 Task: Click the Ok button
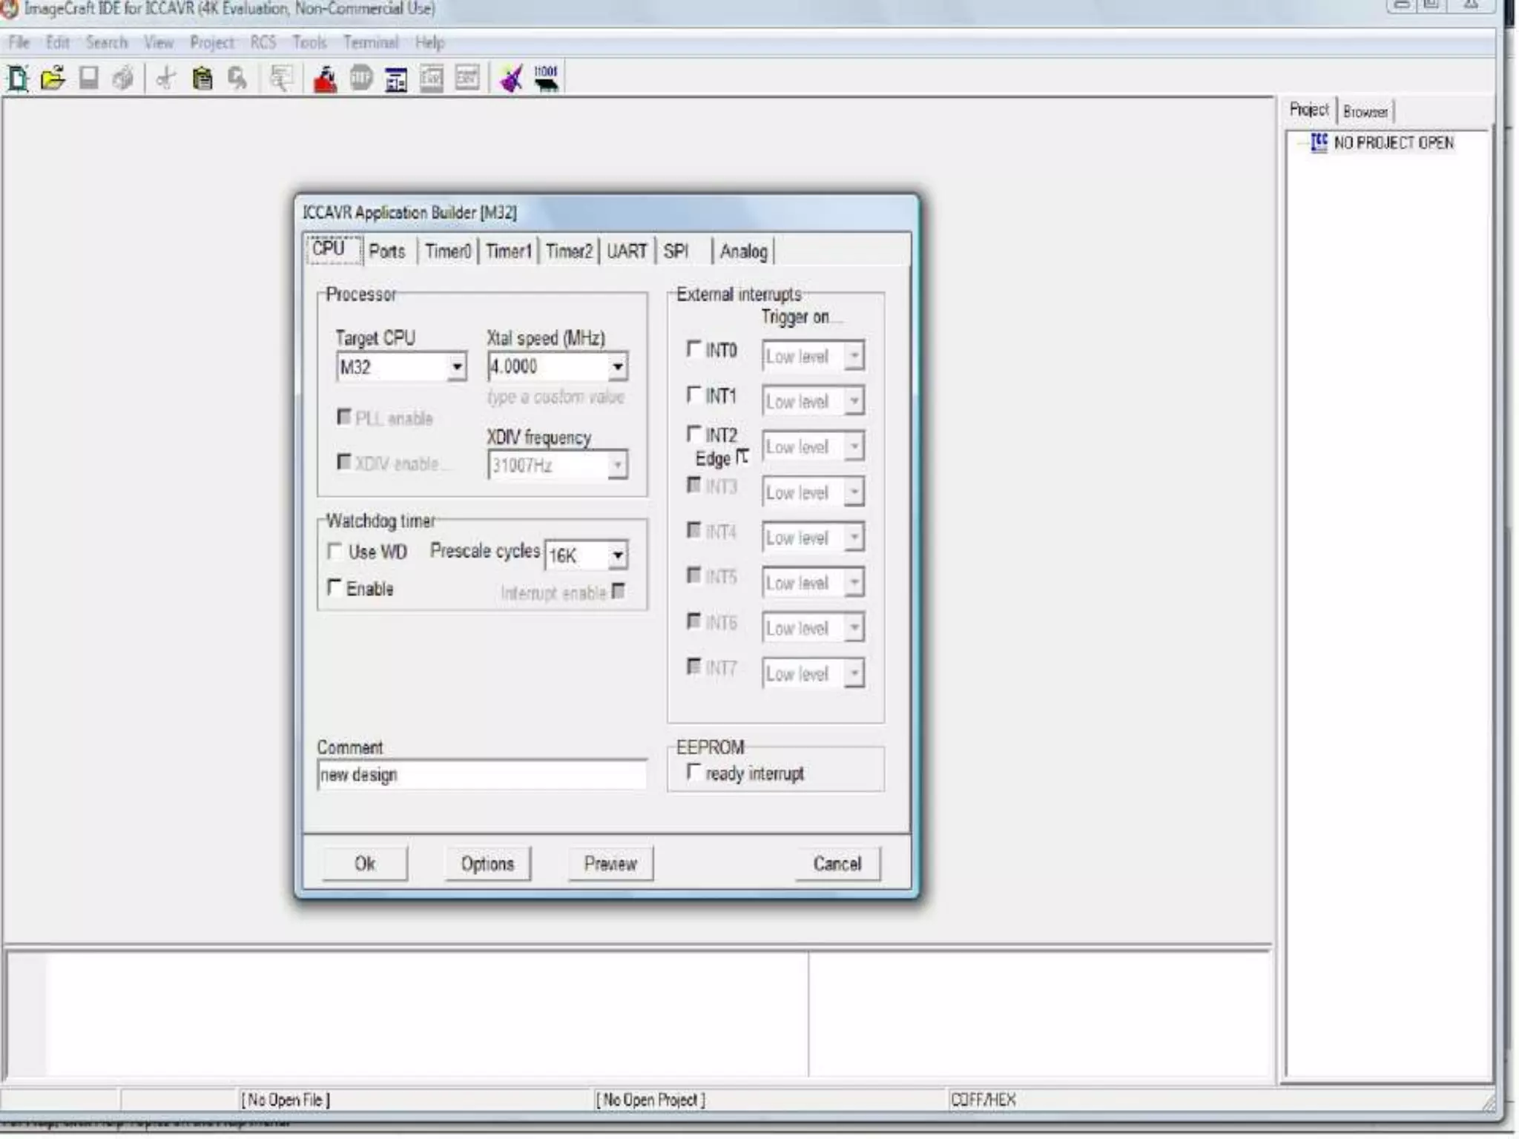pos(365,864)
